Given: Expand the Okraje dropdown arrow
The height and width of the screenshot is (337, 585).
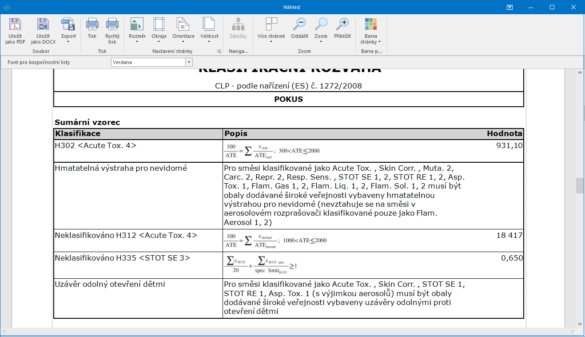Looking at the screenshot, I should (159, 42).
